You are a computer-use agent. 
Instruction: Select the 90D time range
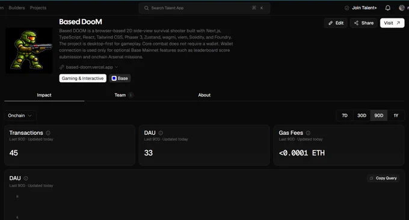coord(379,116)
